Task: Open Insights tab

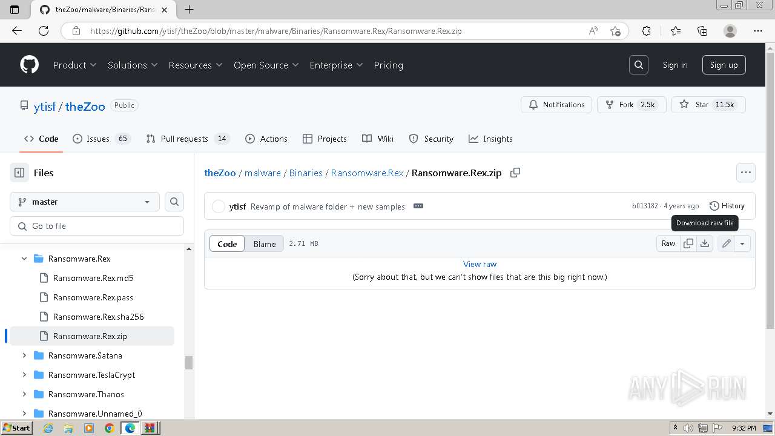Action: (x=490, y=139)
